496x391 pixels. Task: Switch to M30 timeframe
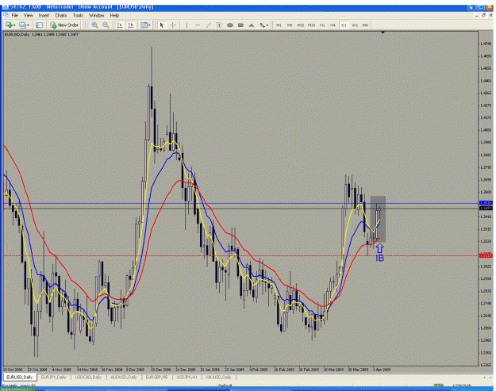(x=311, y=25)
